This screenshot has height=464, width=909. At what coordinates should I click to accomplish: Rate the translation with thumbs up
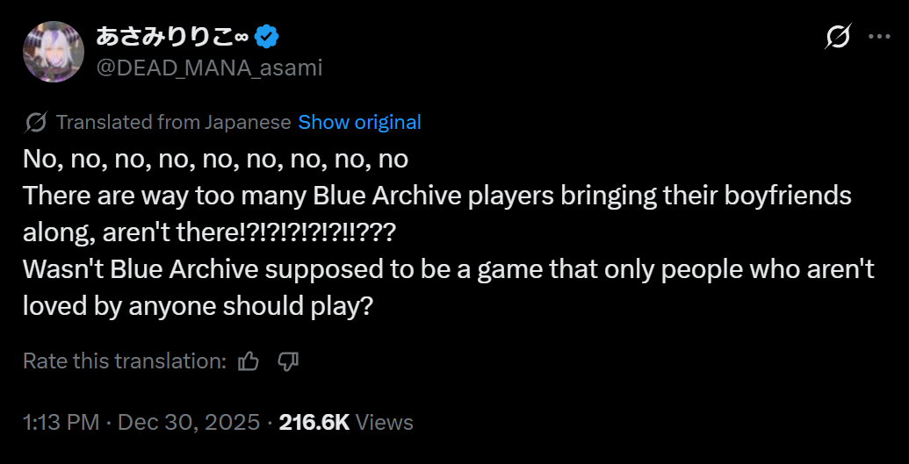pyautogui.click(x=249, y=360)
